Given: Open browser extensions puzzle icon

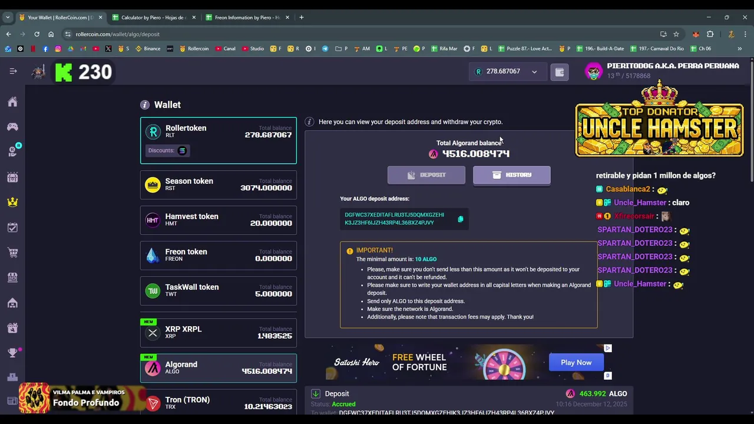Looking at the screenshot, I should click(x=710, y=34).
